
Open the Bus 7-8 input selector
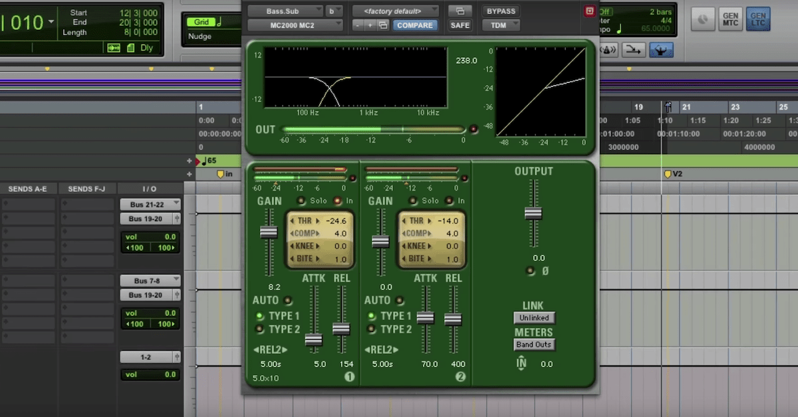pos(150,280)
